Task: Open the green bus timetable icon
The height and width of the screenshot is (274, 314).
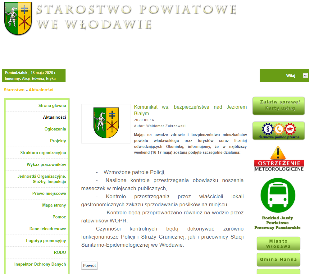Action: tap(278, 195)
